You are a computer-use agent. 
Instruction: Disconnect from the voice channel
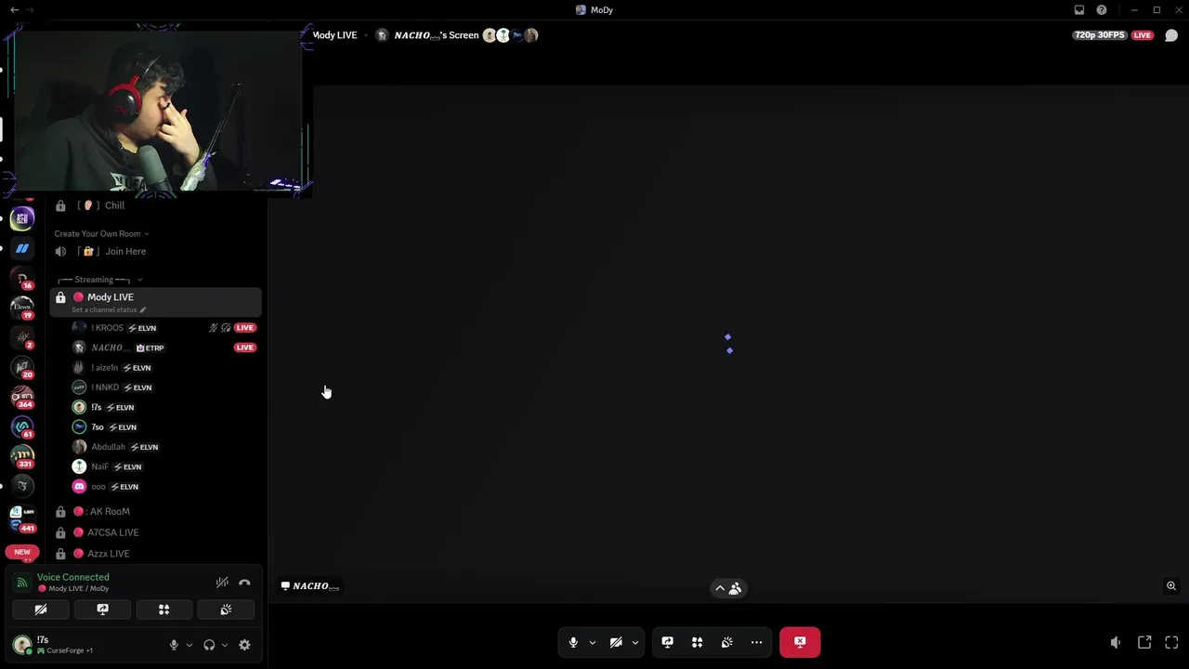(244, 583)
